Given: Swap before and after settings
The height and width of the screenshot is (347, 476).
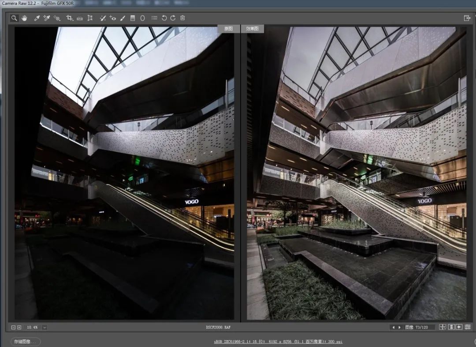Looking at the screenshot, I should coord(451,327).
